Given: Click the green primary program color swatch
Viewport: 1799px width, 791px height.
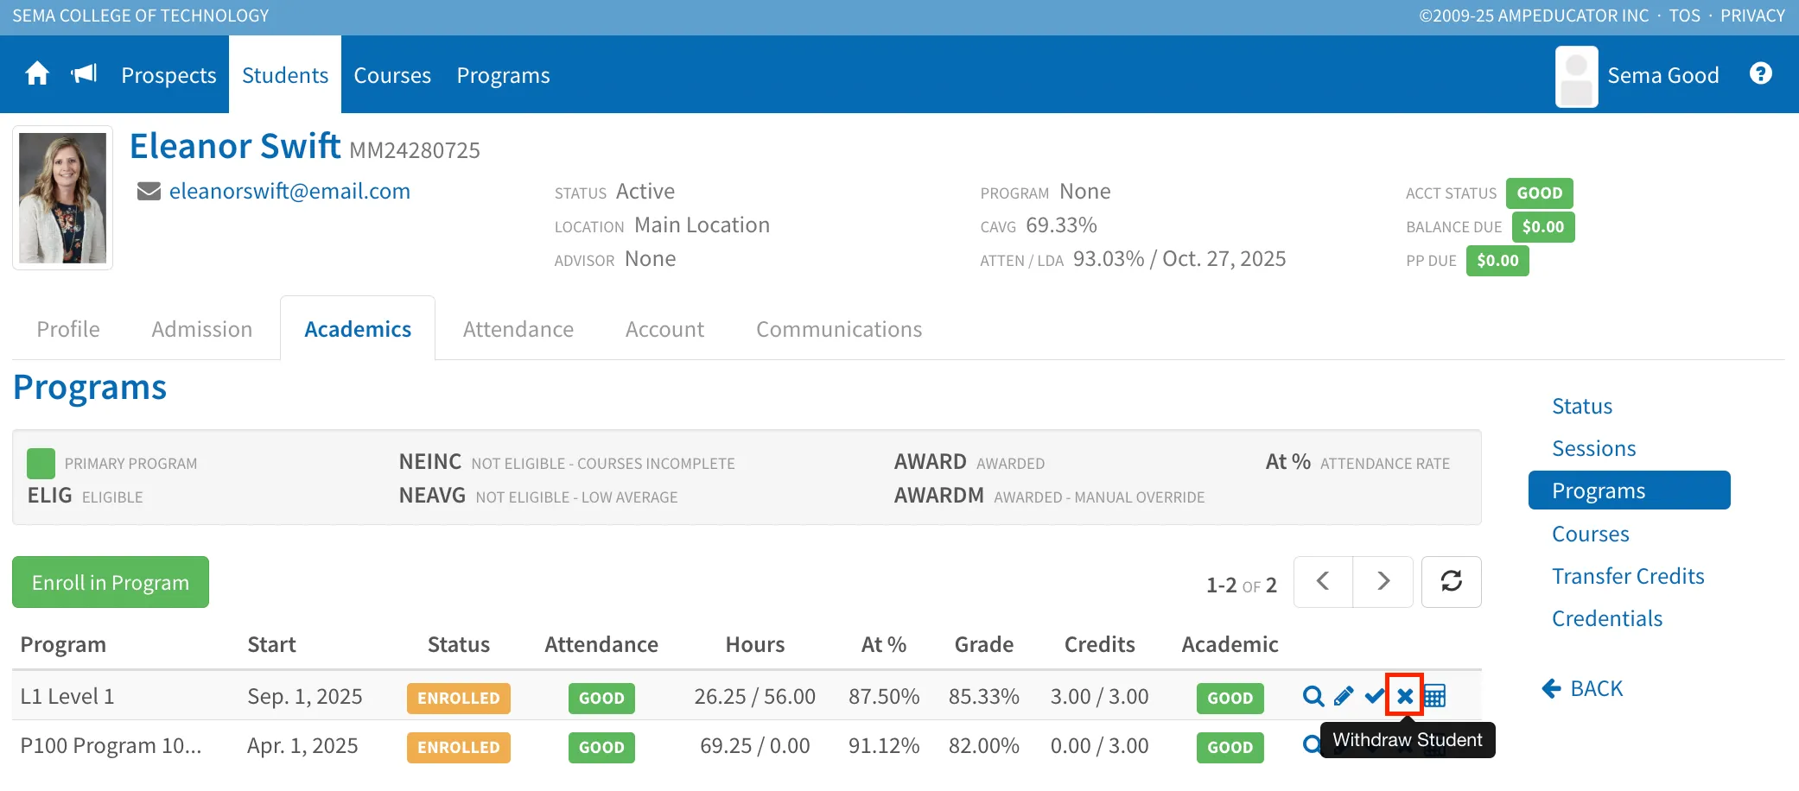Looking at the screenshot, I should (41, 464).
